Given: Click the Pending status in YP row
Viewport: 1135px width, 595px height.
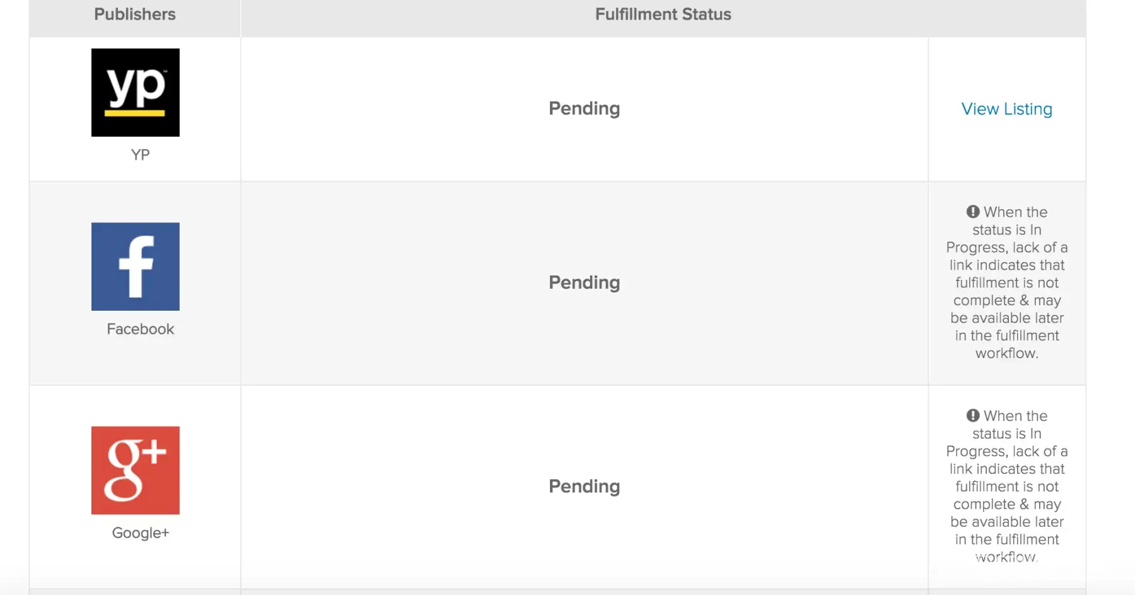Looking at the screenshot, I should (584, 108).
